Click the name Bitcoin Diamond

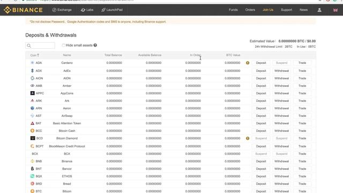pos(67,138)
